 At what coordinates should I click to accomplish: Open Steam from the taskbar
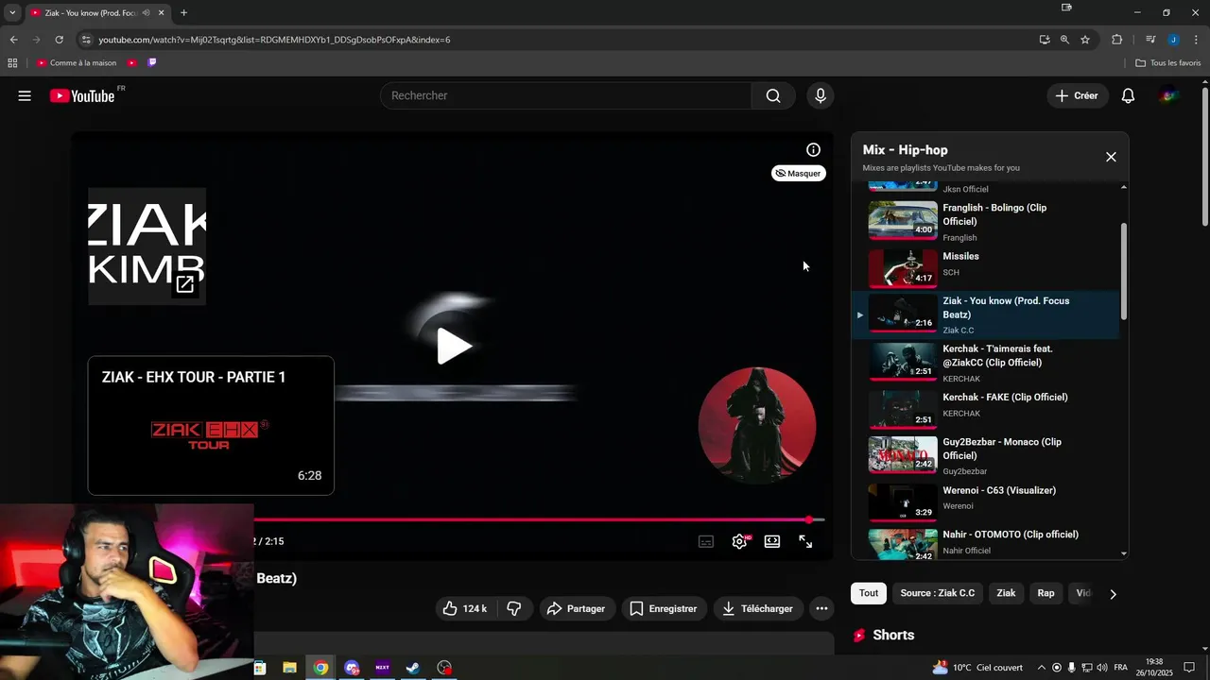click(x=413, y=668)
